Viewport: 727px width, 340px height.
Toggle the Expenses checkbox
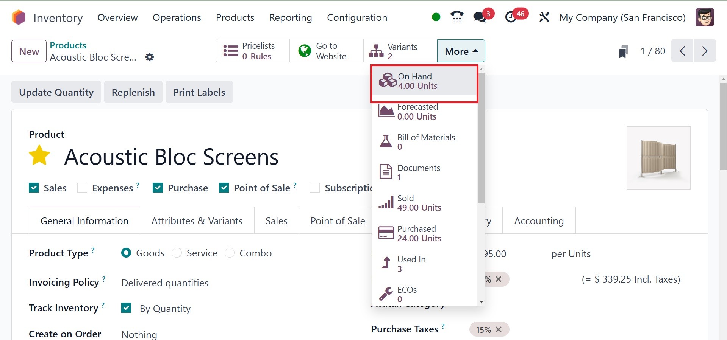[82, 188]
